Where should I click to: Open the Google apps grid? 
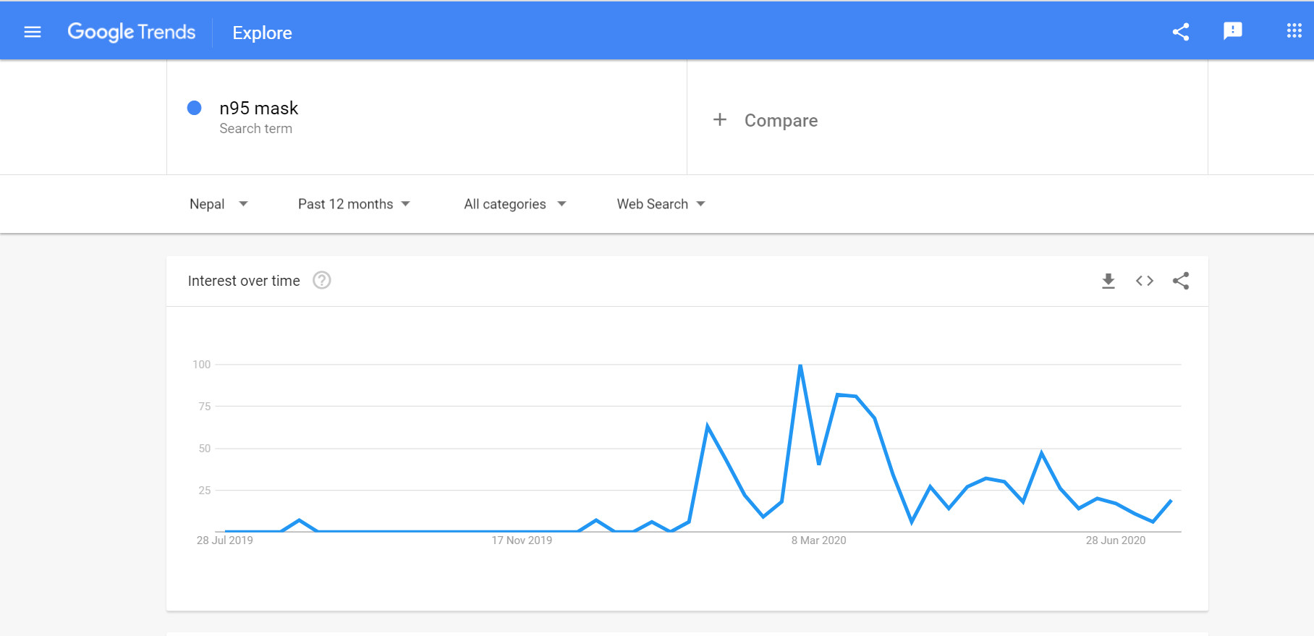(x=1294, y=31)
